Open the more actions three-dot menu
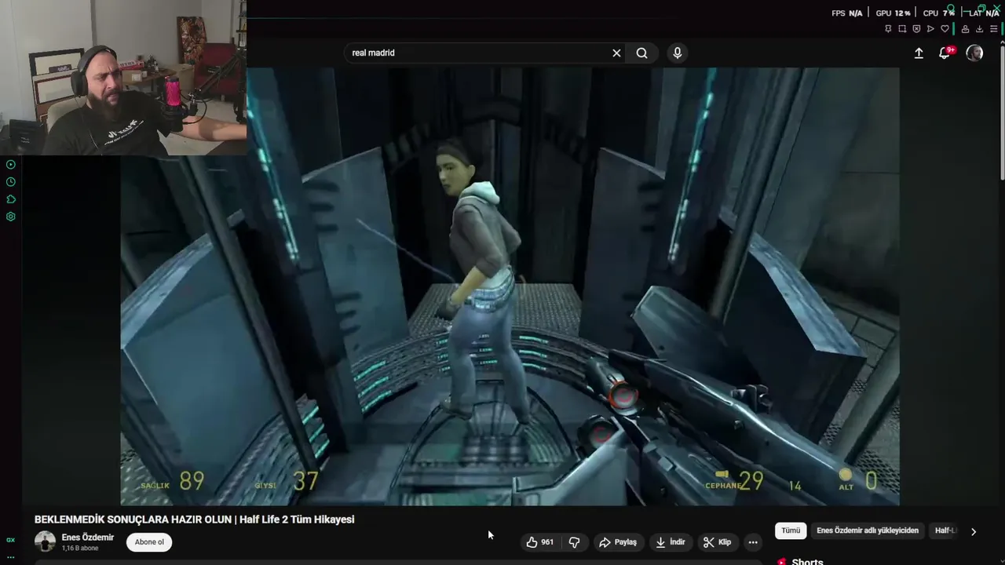 click(x=753, y=542)
